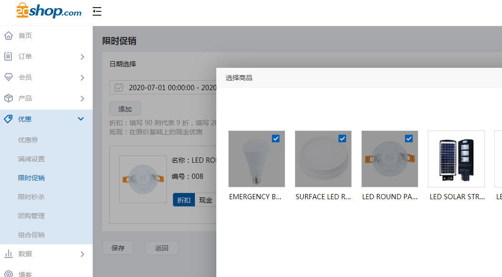
Task: Click the promotions tag icon
Action: pyautogui.click(x=9, y=119)
